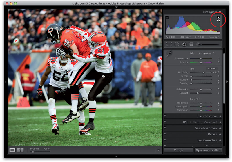
Task: Toggle the highlight clipping indicator in histogram
Action: pyautogui.click(x=218, y=18)
